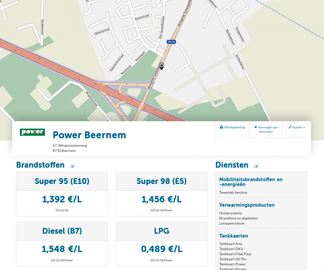Click Mobiliteitsbrandstoffen en -energieën heading
This screenshot has height=270, width=324.
[x=251, y=182]
